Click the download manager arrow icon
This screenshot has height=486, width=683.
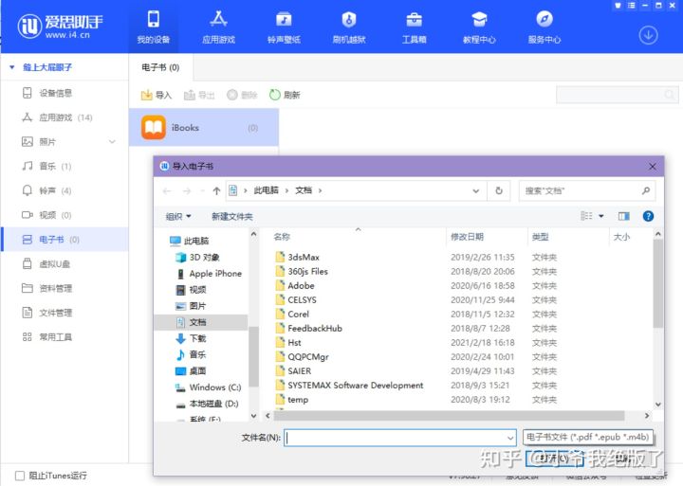(648, 35)
